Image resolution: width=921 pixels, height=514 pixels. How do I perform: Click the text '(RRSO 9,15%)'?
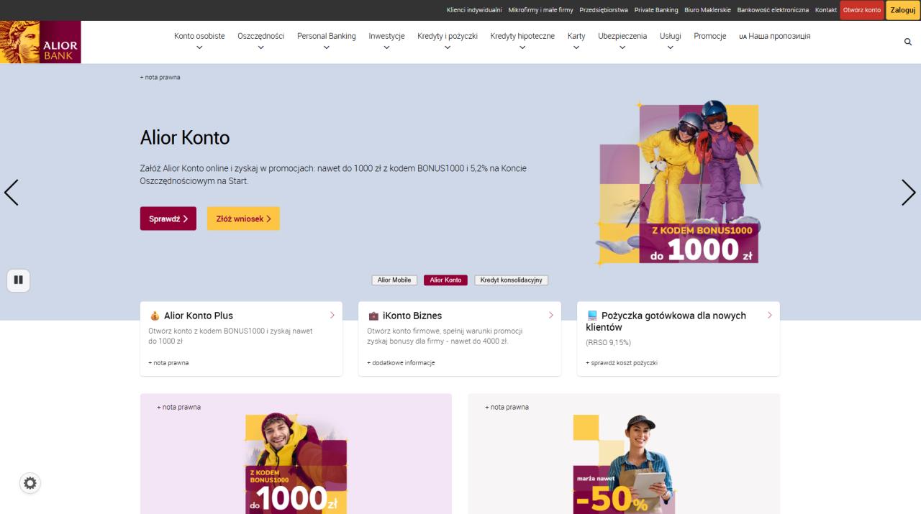tap(608, 343)
